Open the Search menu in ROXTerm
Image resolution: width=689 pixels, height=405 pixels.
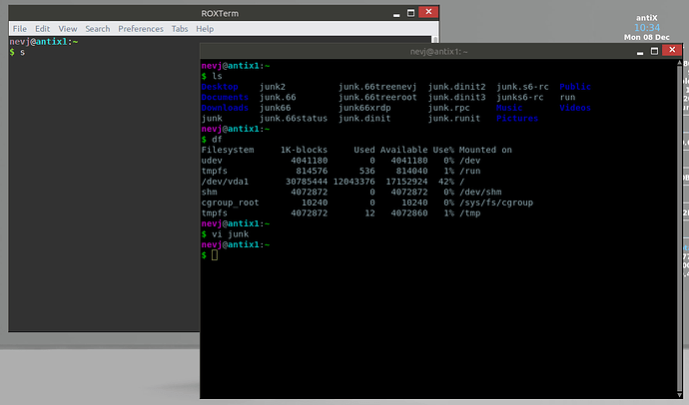click(x=98, y=30)
